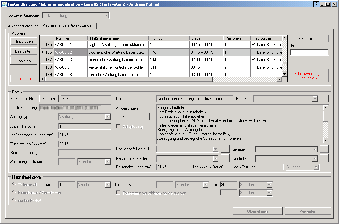Click into the Filter text field
Screen dimensions: 339x224
point(309,52)
